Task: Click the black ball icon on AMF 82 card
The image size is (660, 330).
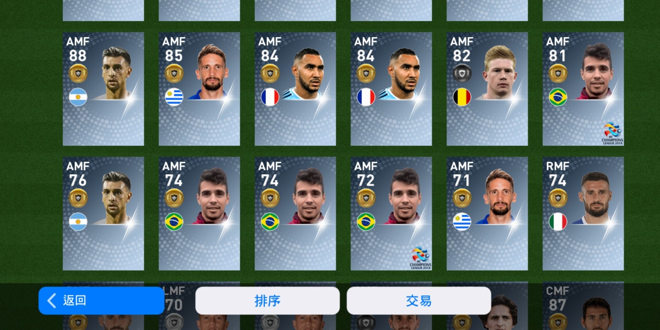Action: [x=462, y=74]
